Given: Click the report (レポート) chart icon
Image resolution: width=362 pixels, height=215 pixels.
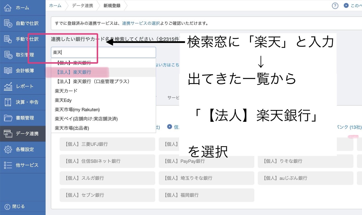Looking at the screenshot, I should point(8,86).
